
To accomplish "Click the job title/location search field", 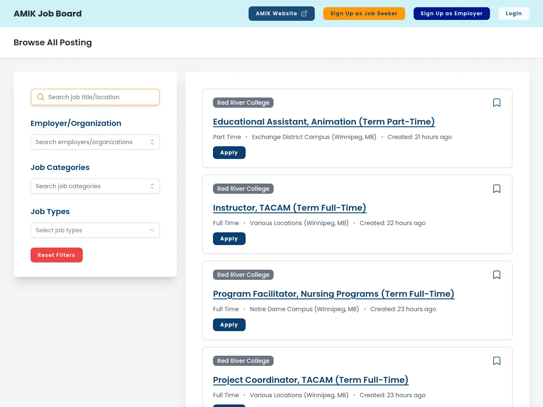I will 95,97.
